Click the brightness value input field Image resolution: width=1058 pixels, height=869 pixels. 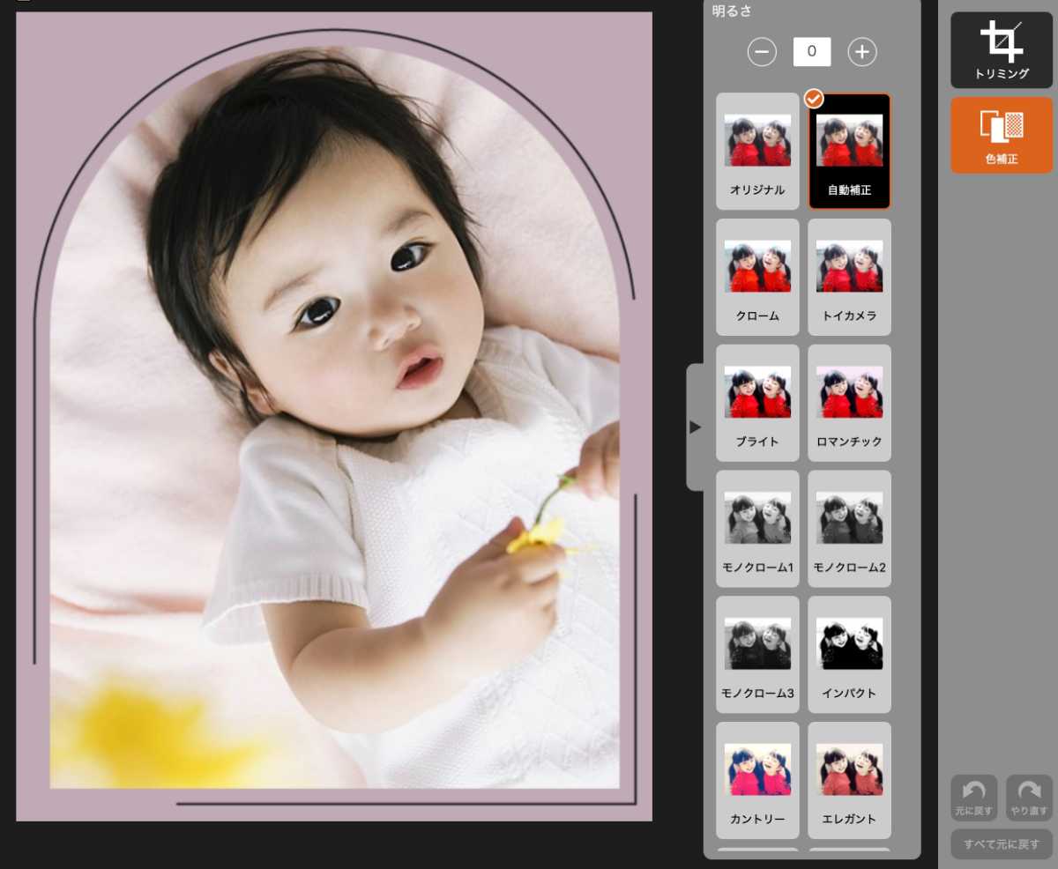pos(811,52)
